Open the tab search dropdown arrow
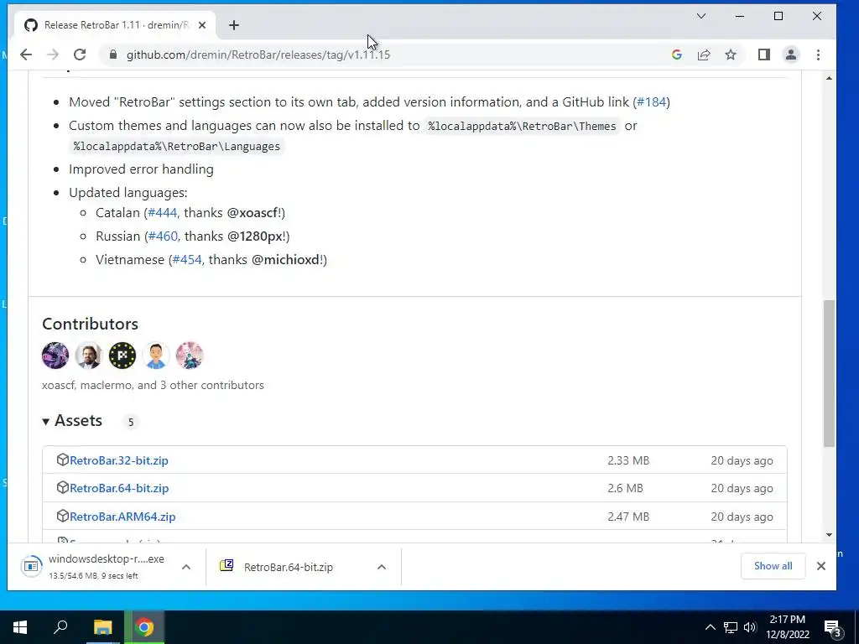 tap(701, 16)
